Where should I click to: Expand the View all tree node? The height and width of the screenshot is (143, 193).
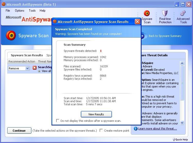coord(39,71)
